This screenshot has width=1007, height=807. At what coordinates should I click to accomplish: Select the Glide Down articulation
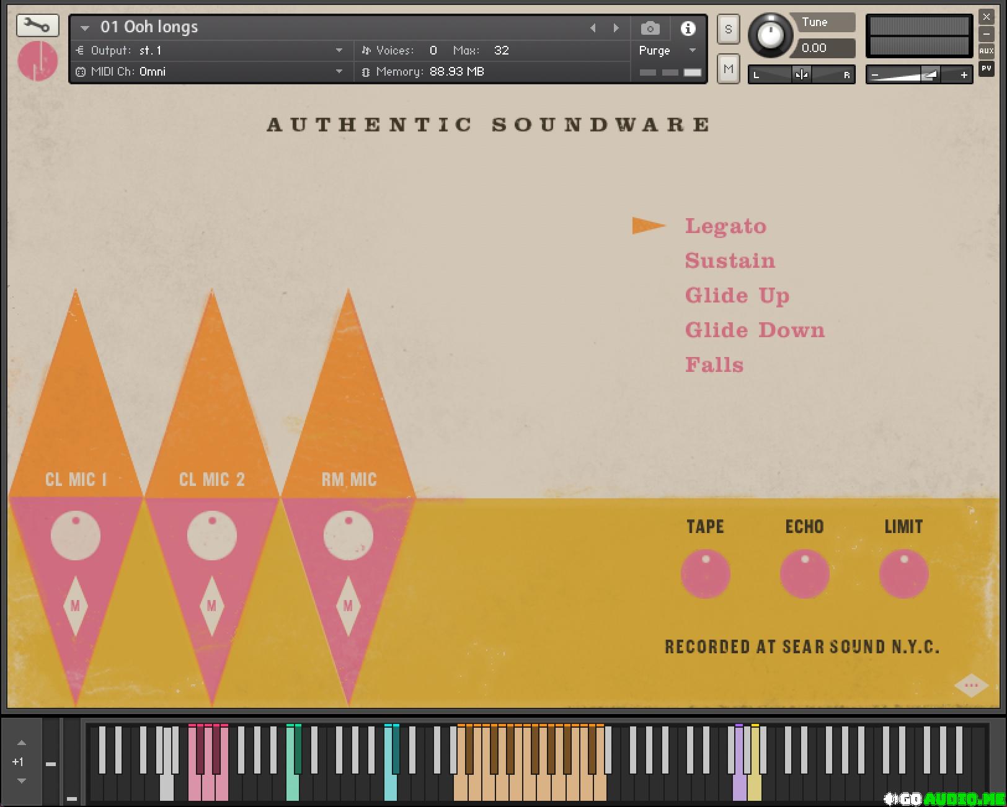tap(755, 330)
